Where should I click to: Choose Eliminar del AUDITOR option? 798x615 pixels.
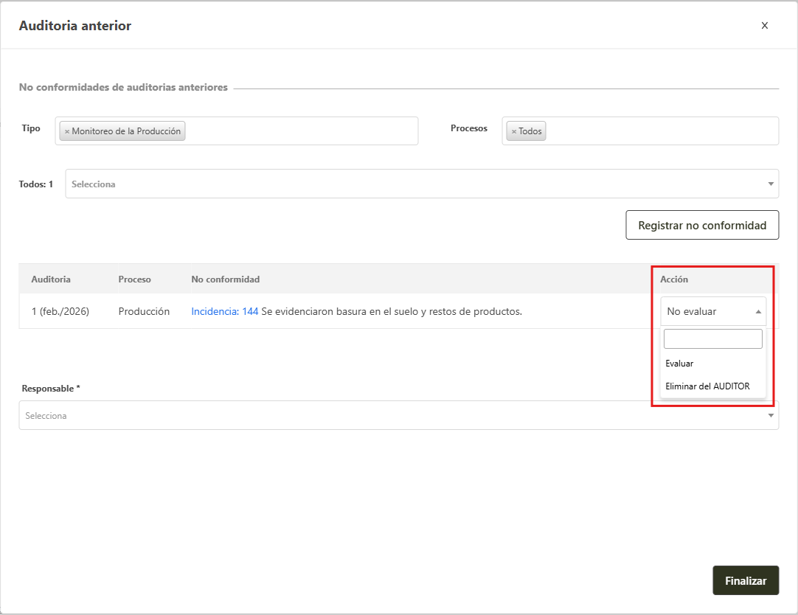tap(713, 386)
